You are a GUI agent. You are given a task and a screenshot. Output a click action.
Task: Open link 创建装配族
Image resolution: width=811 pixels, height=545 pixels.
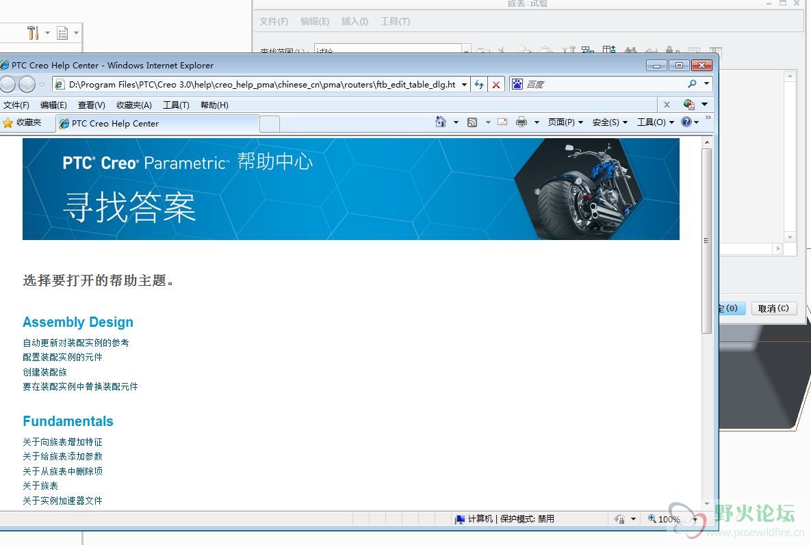(45, 372)
